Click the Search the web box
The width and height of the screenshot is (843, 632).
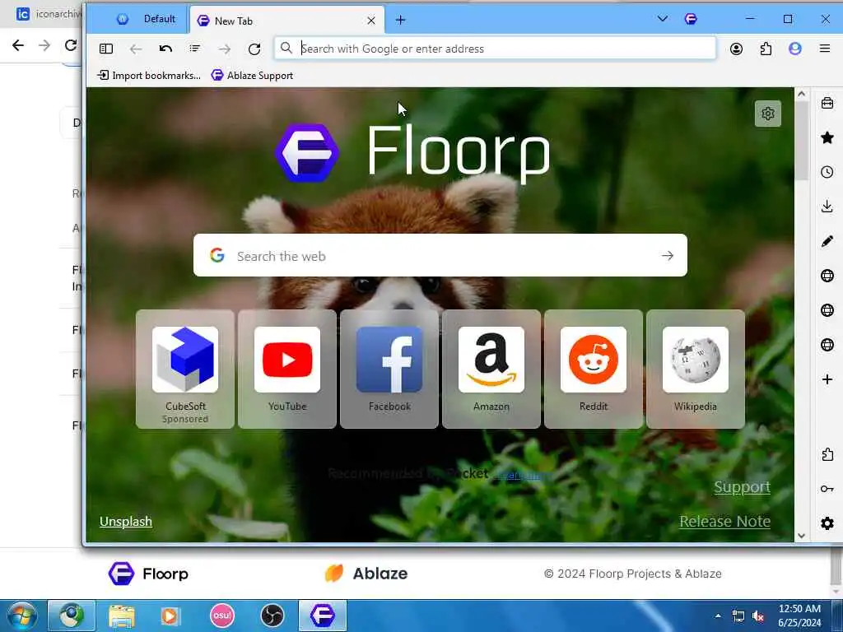tap(440, 255)
